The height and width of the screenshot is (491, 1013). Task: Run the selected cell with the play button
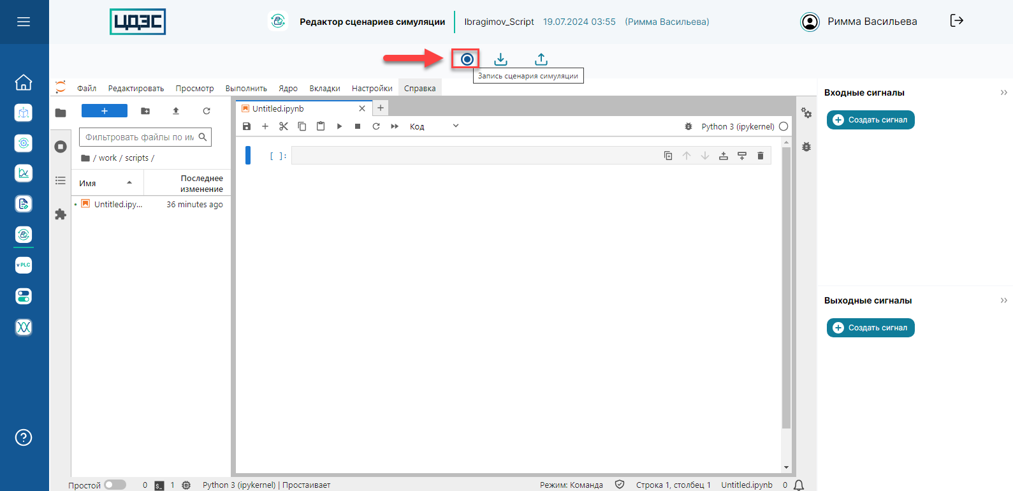click(339, 126)
